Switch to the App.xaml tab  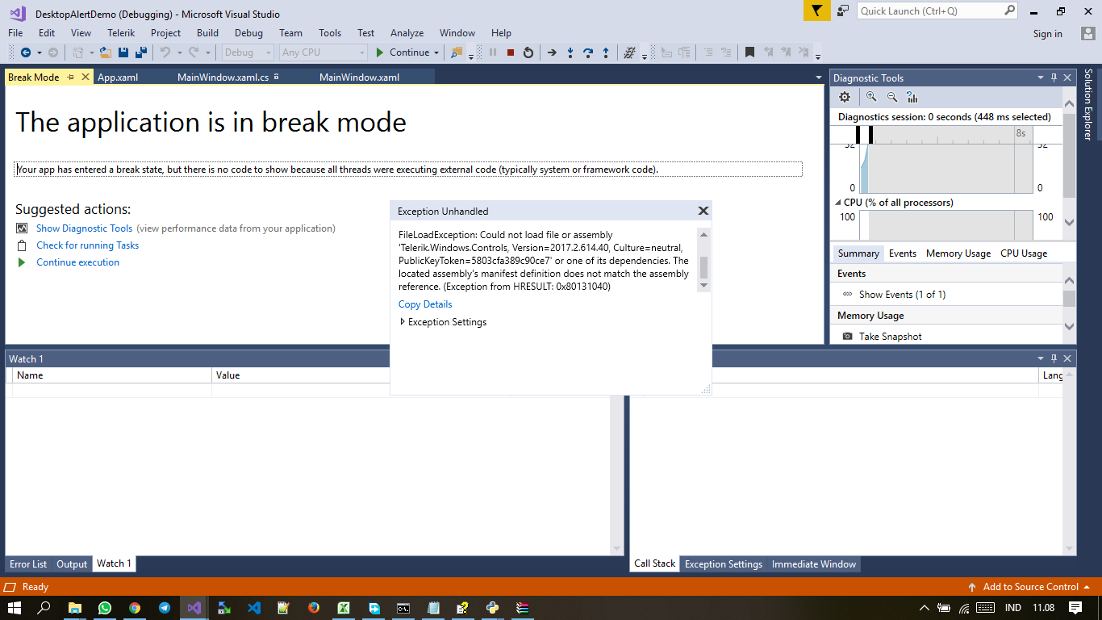(x=118, y=77)
